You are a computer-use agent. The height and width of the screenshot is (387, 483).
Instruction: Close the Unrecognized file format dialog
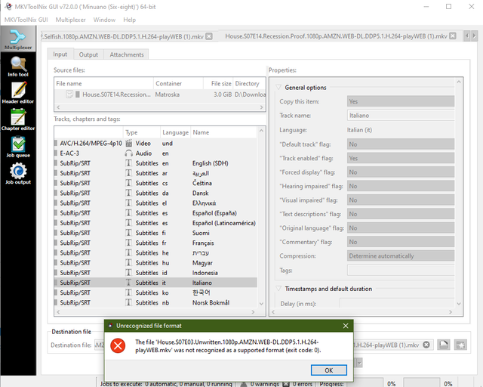coord(346,326)
